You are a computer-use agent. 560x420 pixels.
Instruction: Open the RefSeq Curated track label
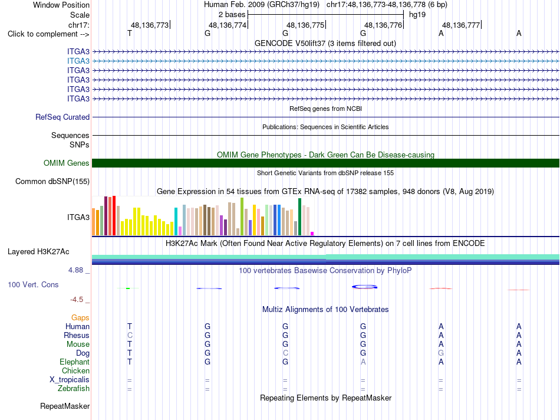coord(62,117)
